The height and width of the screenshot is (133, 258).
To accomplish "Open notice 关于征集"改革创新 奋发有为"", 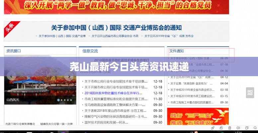I will pyautogui.click(x=191, y=83).
